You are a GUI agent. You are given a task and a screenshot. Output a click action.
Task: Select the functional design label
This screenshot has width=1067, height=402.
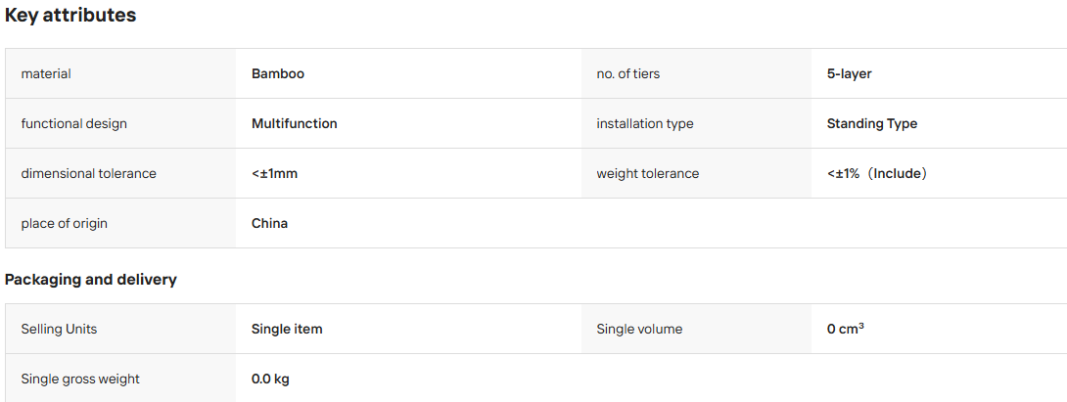coord(74,124)
